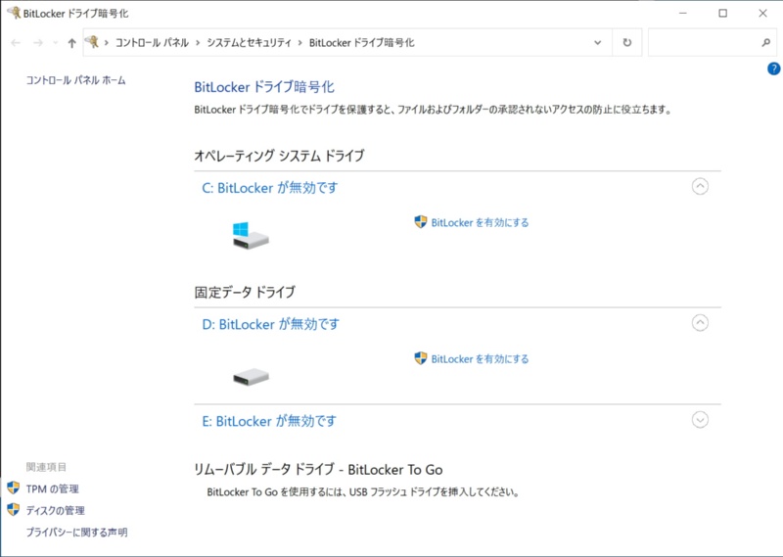
Task: Click chevron before コントロール パネル breadcrumb
Action: tap(107, 43)
